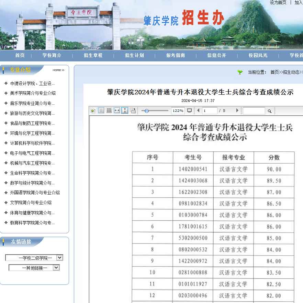
Task: Open 数学与统计学院简介 link
Action: (32, 183)
